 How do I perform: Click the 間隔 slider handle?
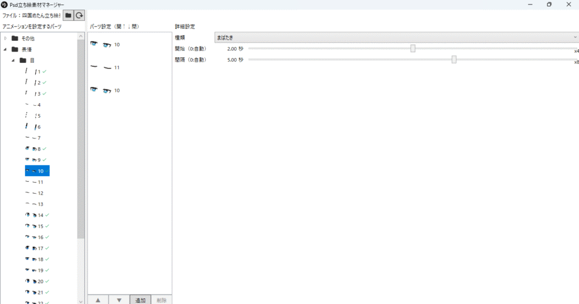(454, 59)
